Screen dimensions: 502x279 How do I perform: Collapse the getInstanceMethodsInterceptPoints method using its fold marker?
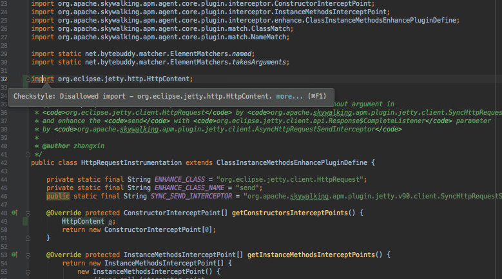pyautogui.click(x=28, y=255)
